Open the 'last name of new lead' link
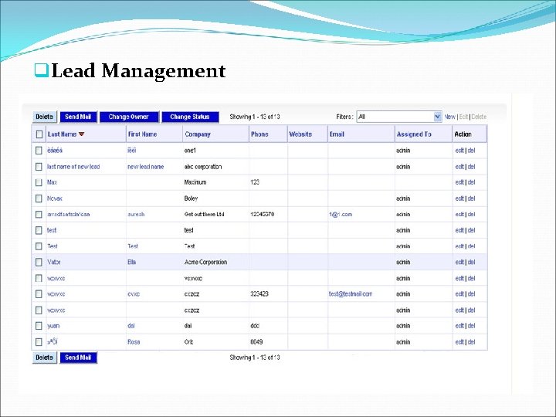 [73, 167]
